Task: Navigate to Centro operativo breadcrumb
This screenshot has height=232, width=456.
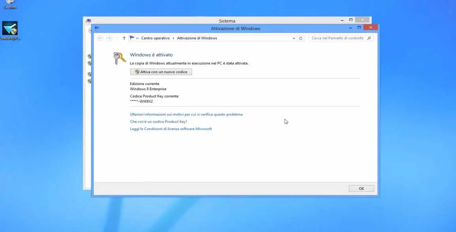Action: pos(155,38)
